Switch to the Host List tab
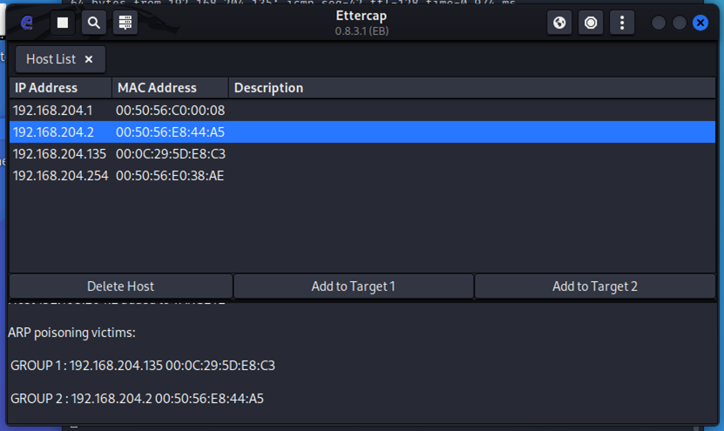Screen dimensions: 724x431 coord(51,59)
